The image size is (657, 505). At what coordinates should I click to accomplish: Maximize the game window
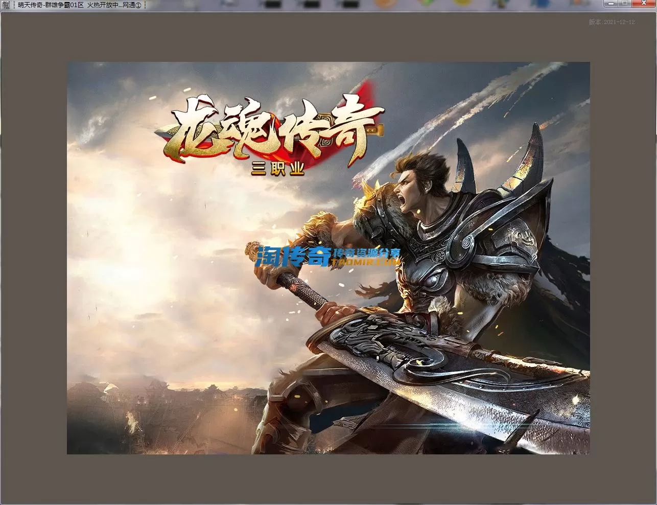[625, 4]
